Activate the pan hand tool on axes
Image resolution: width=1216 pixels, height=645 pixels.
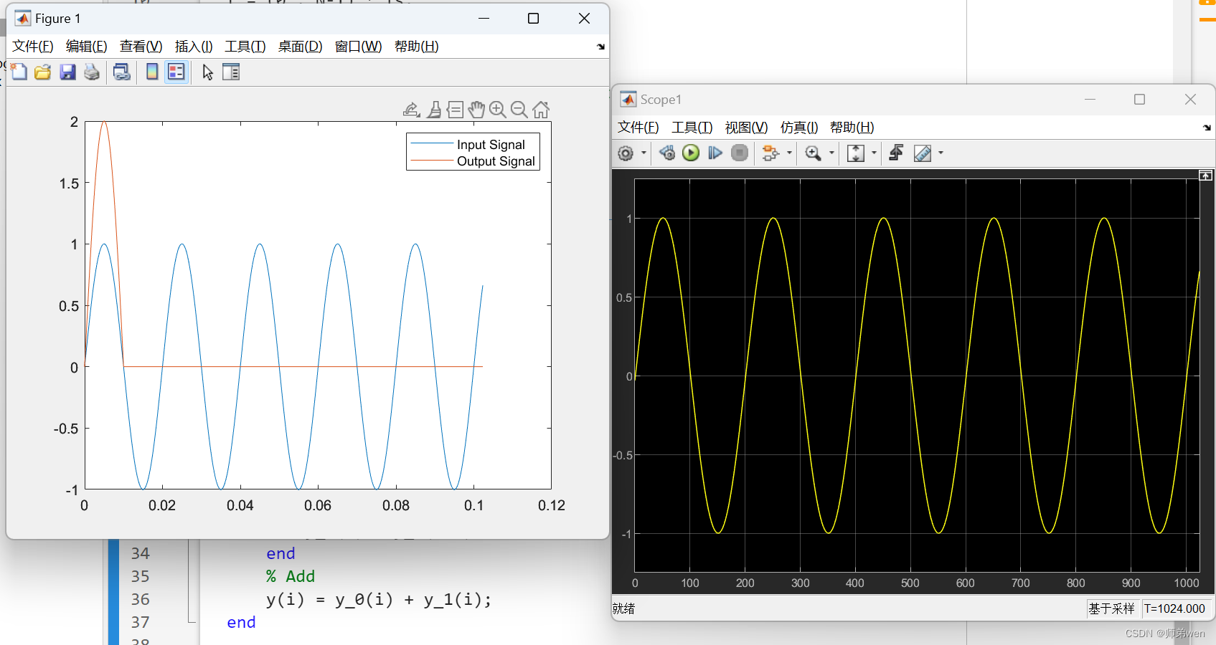pos(476,110)
